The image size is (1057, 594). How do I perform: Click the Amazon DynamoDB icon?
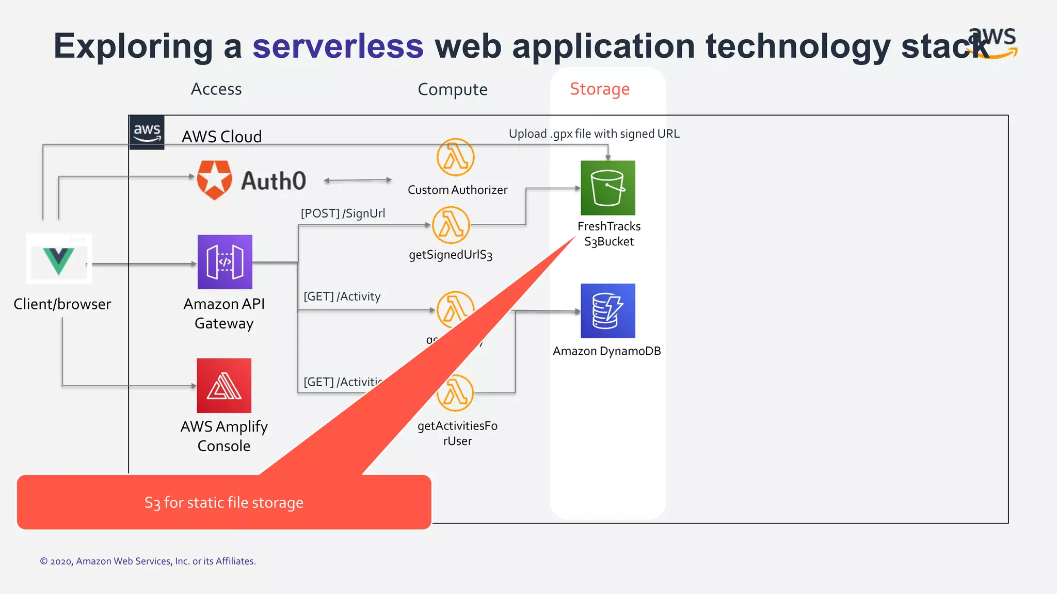(607, 311)
